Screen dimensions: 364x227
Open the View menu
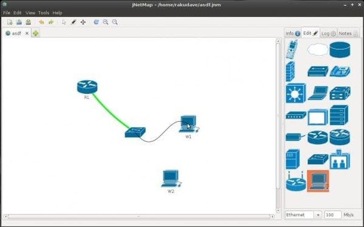click(x=30, y=13)
